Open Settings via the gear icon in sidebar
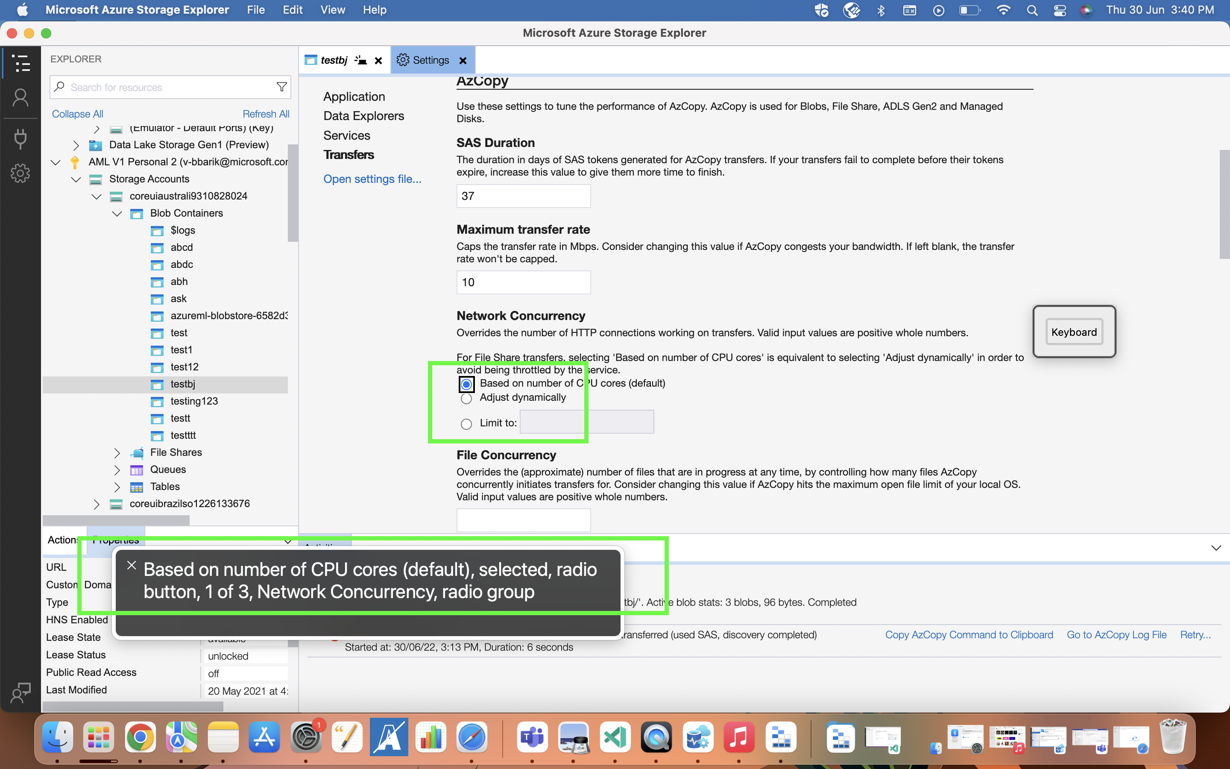Viewport: 1230px width, 769px height. pos(20,173)
